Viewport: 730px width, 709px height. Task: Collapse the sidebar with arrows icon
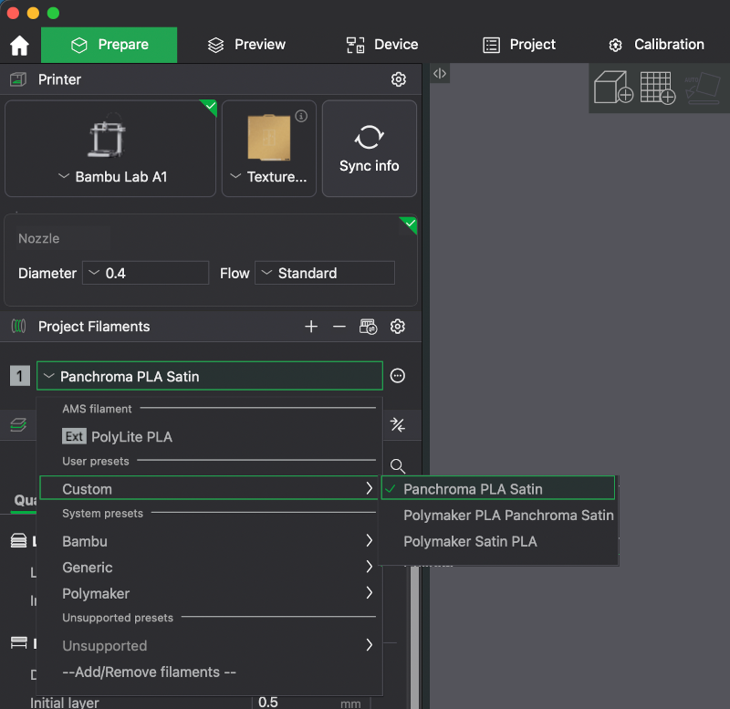click(x=440, y=74)
